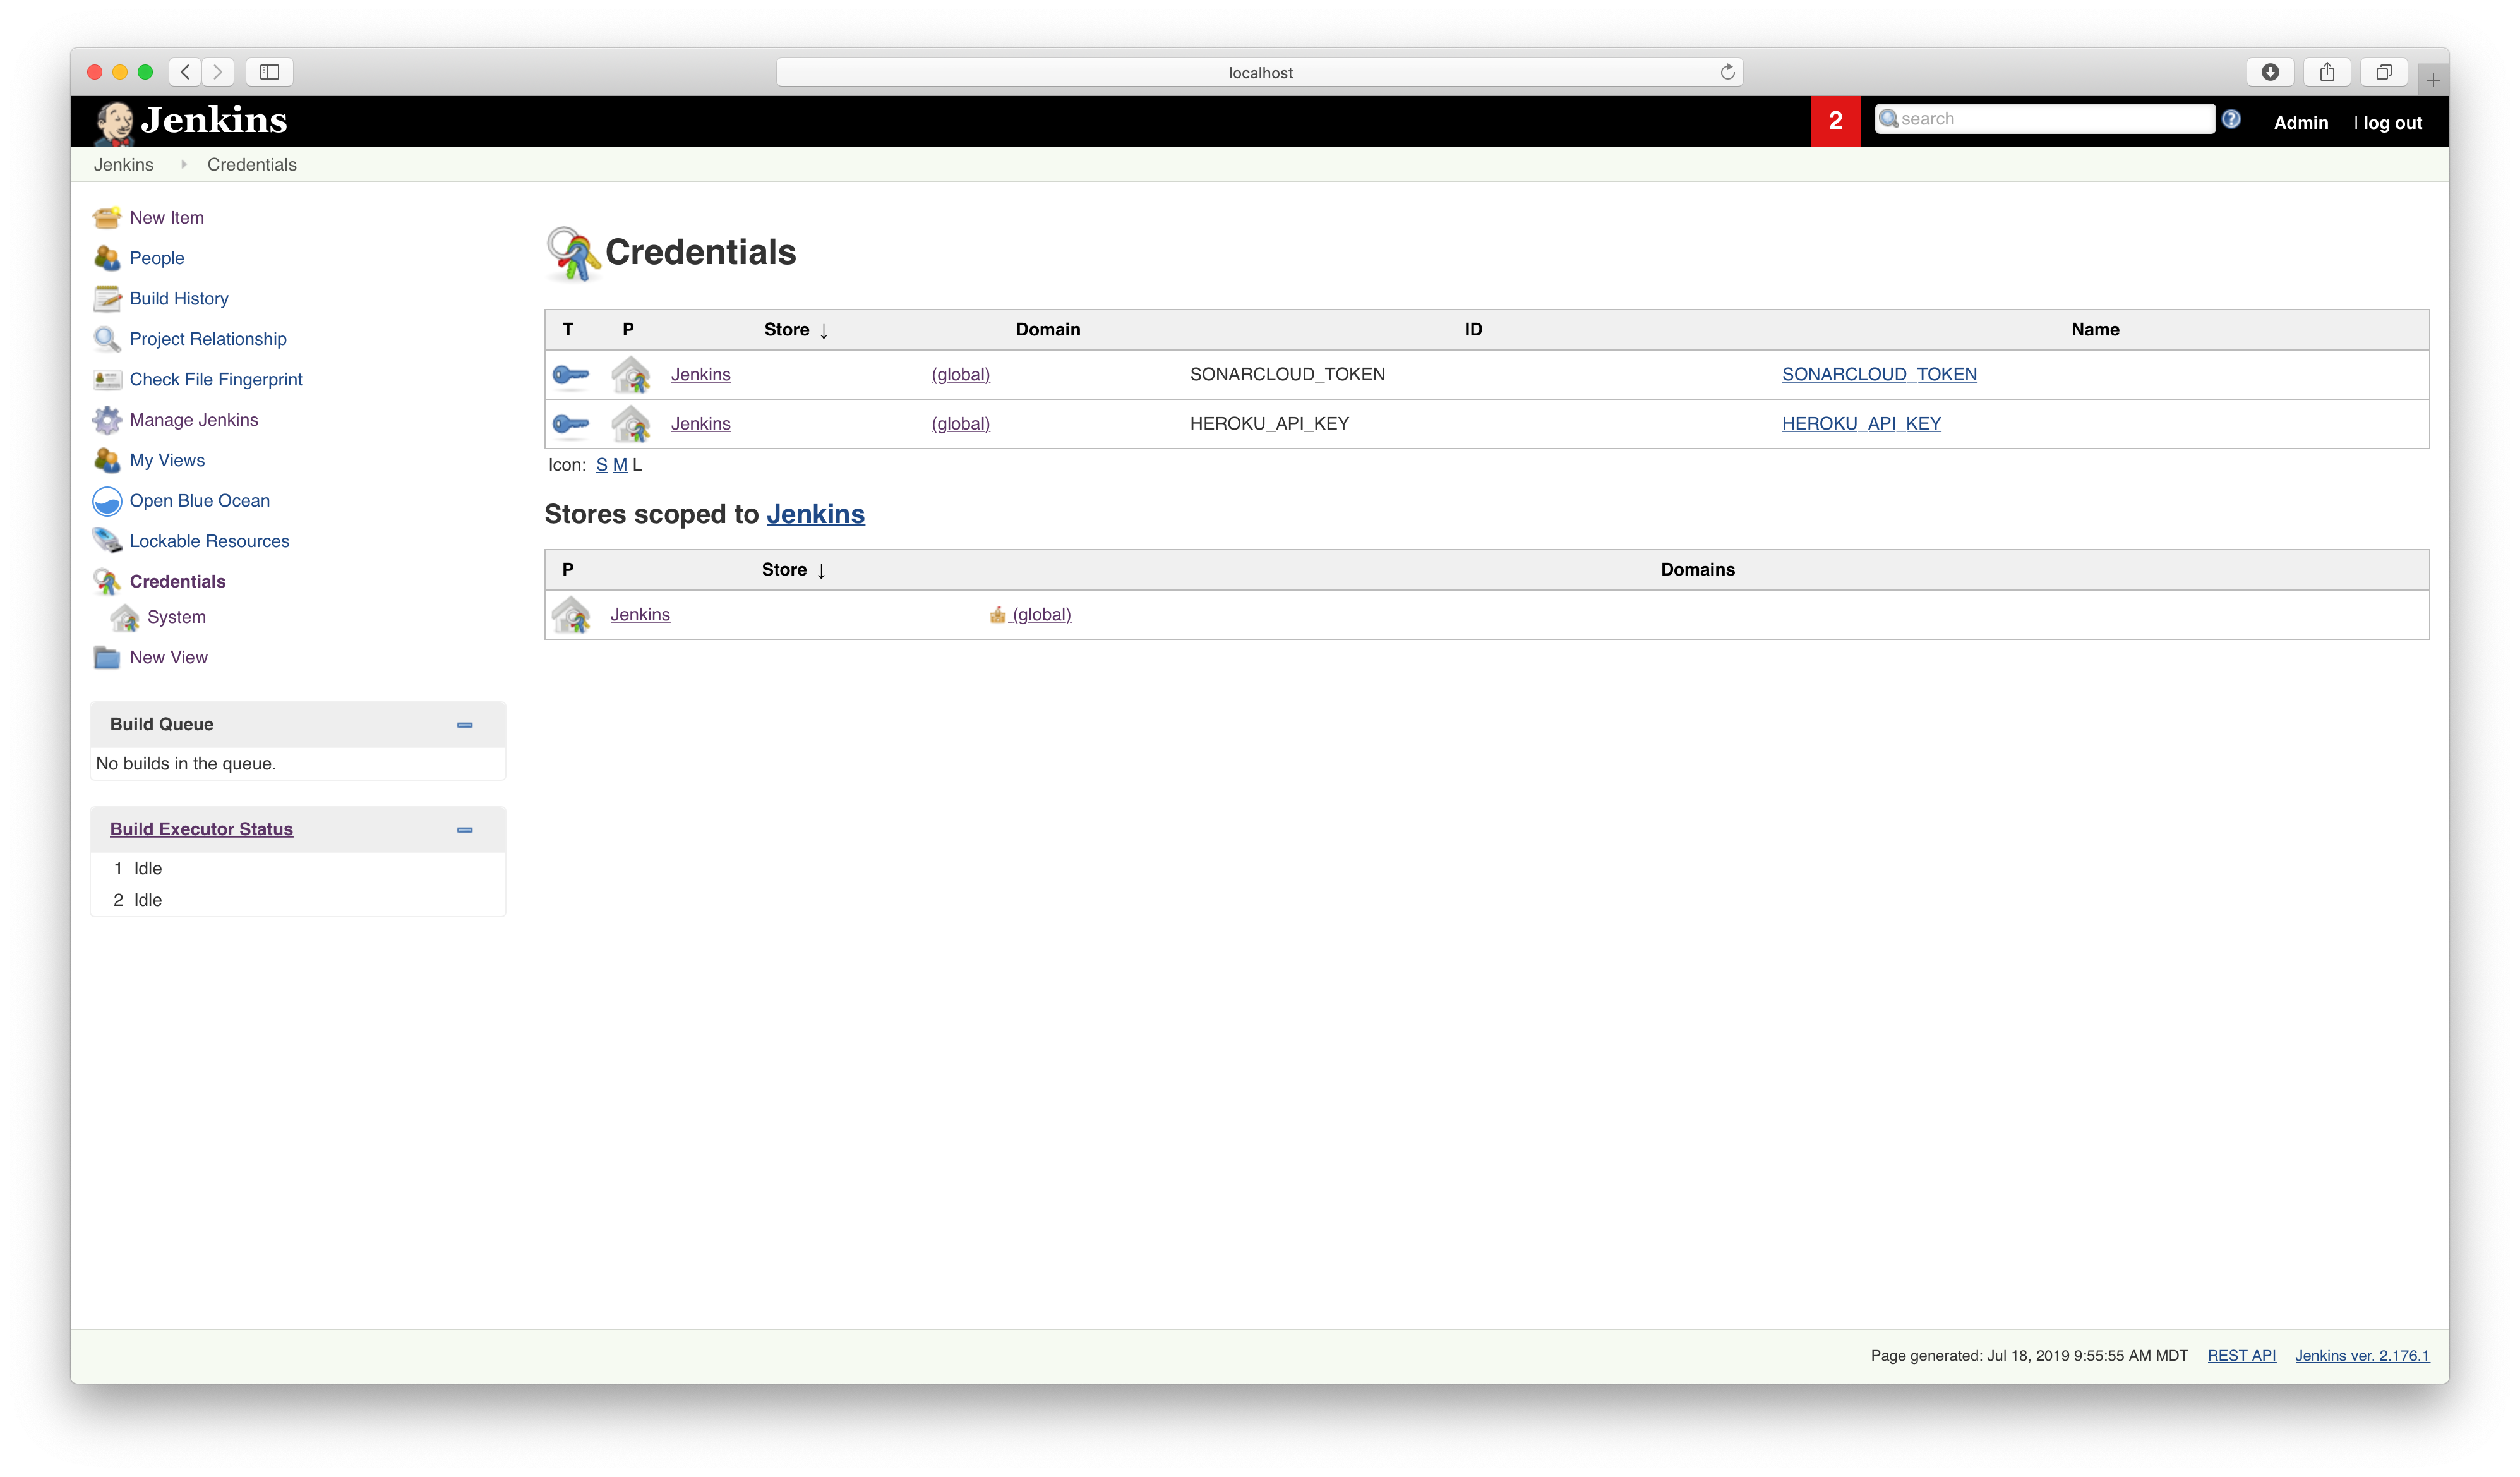Click the Manage Jenkins gear icon

click(x=107, y=420)
